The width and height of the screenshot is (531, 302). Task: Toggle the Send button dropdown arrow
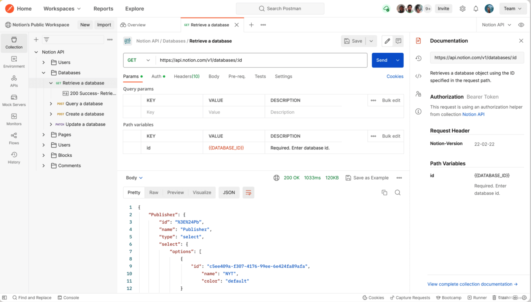click(x=398, y=60)
